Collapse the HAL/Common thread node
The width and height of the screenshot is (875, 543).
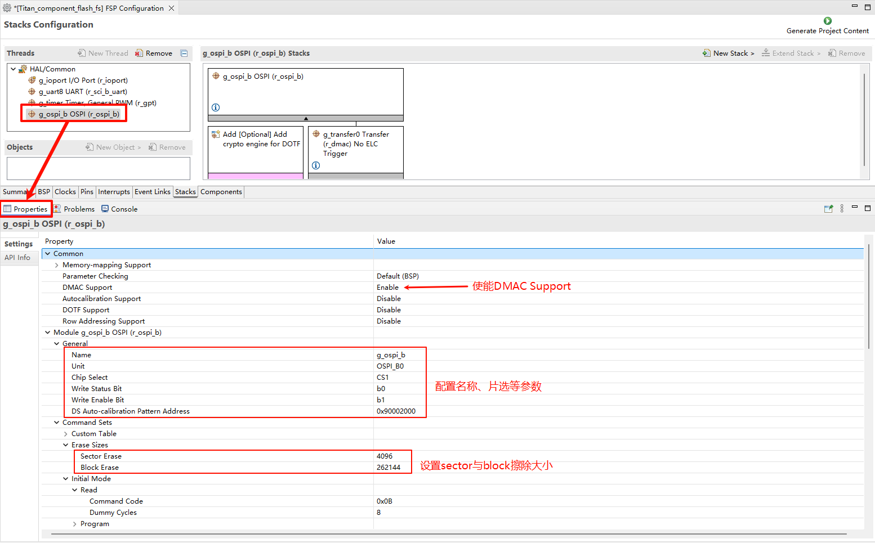click(x=13, y=69)
